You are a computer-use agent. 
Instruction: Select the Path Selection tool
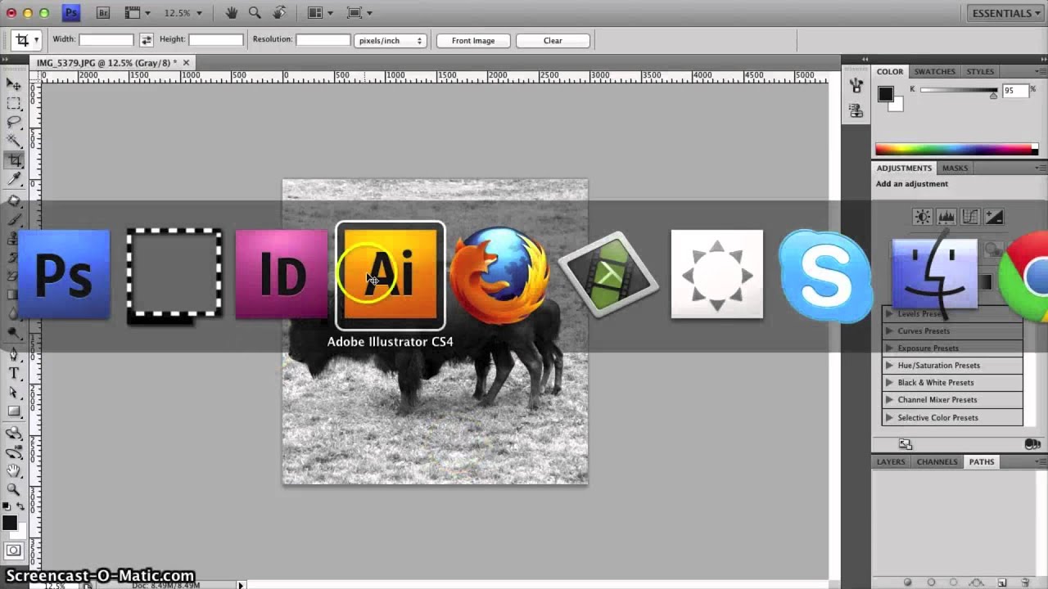14,393
